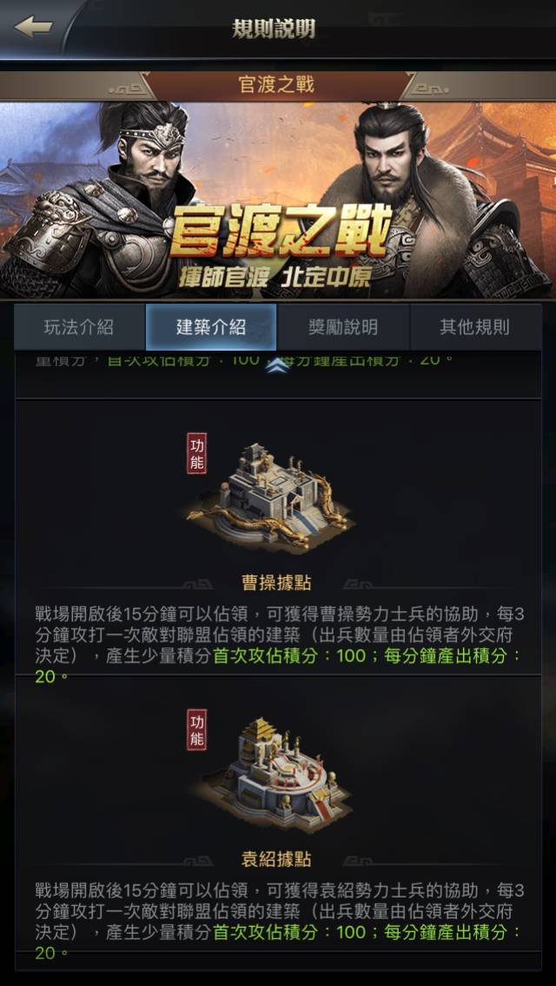Tap the 官渡之戰 title ribbon
Screen dimensions: 556x986
[x=277, y=86]
